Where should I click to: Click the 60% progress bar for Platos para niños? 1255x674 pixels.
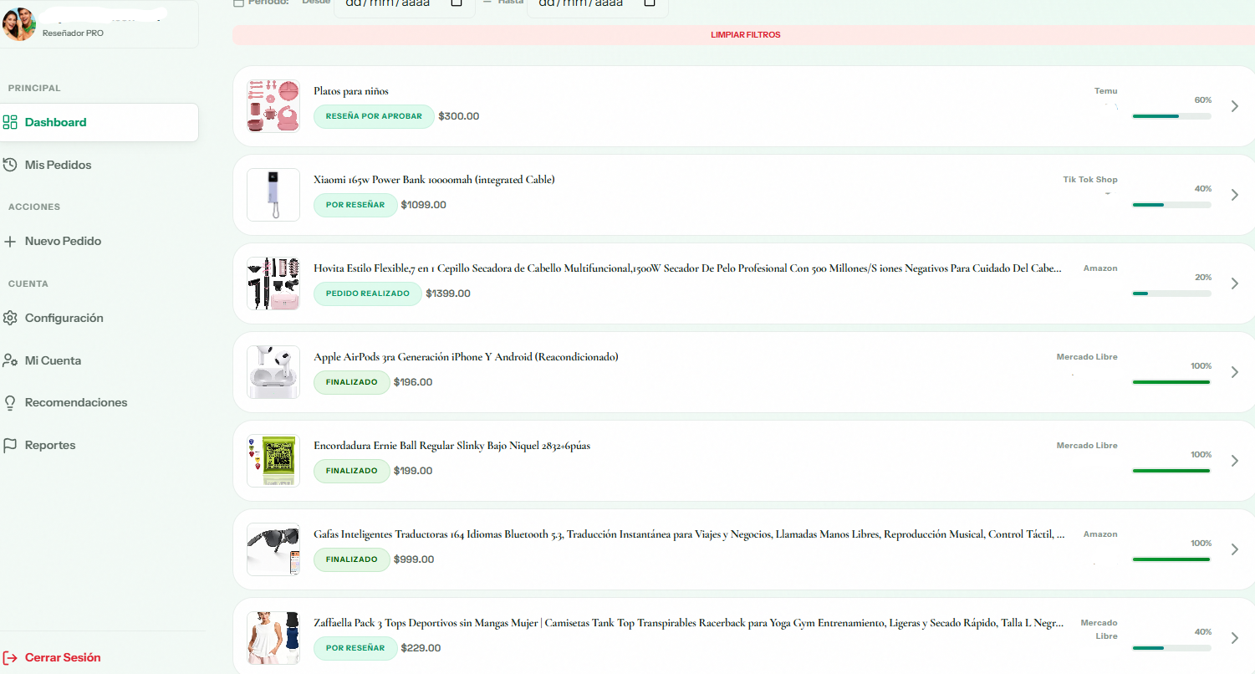point(1171,116)
